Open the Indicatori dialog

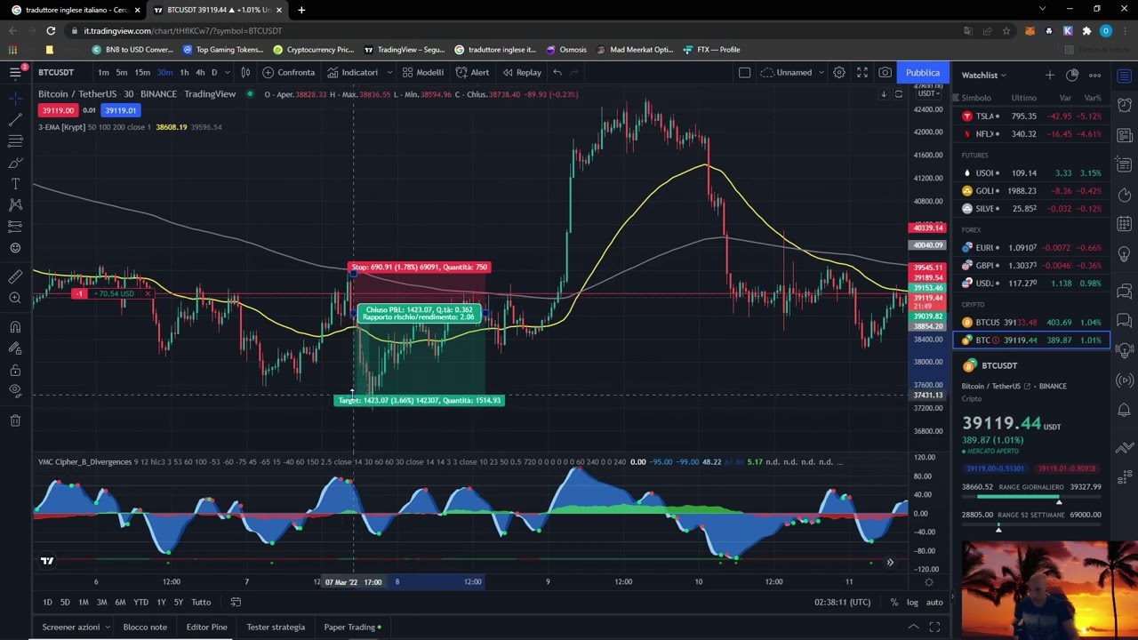(353, 72)
